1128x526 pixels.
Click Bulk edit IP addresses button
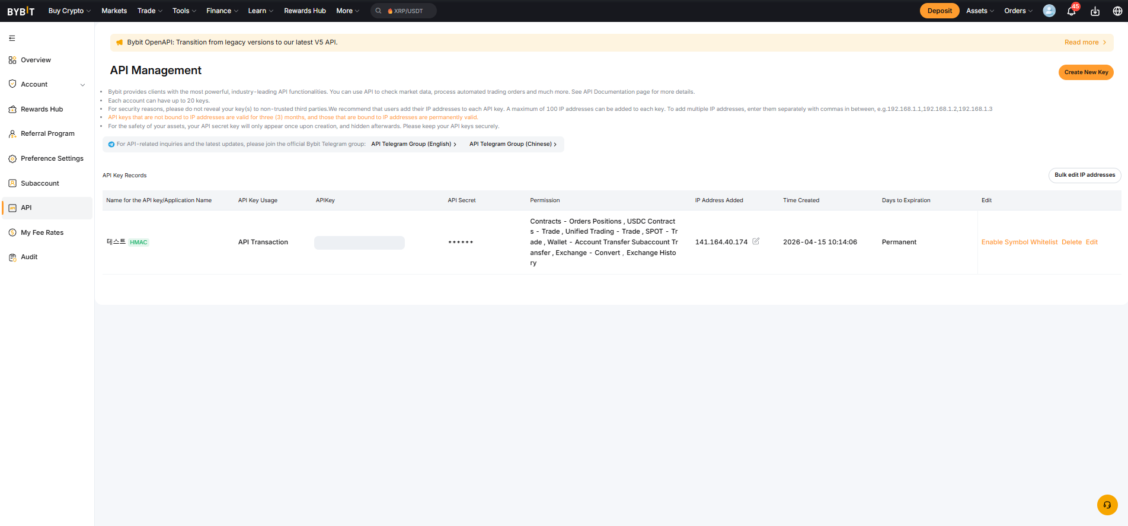click(1085, 175)
